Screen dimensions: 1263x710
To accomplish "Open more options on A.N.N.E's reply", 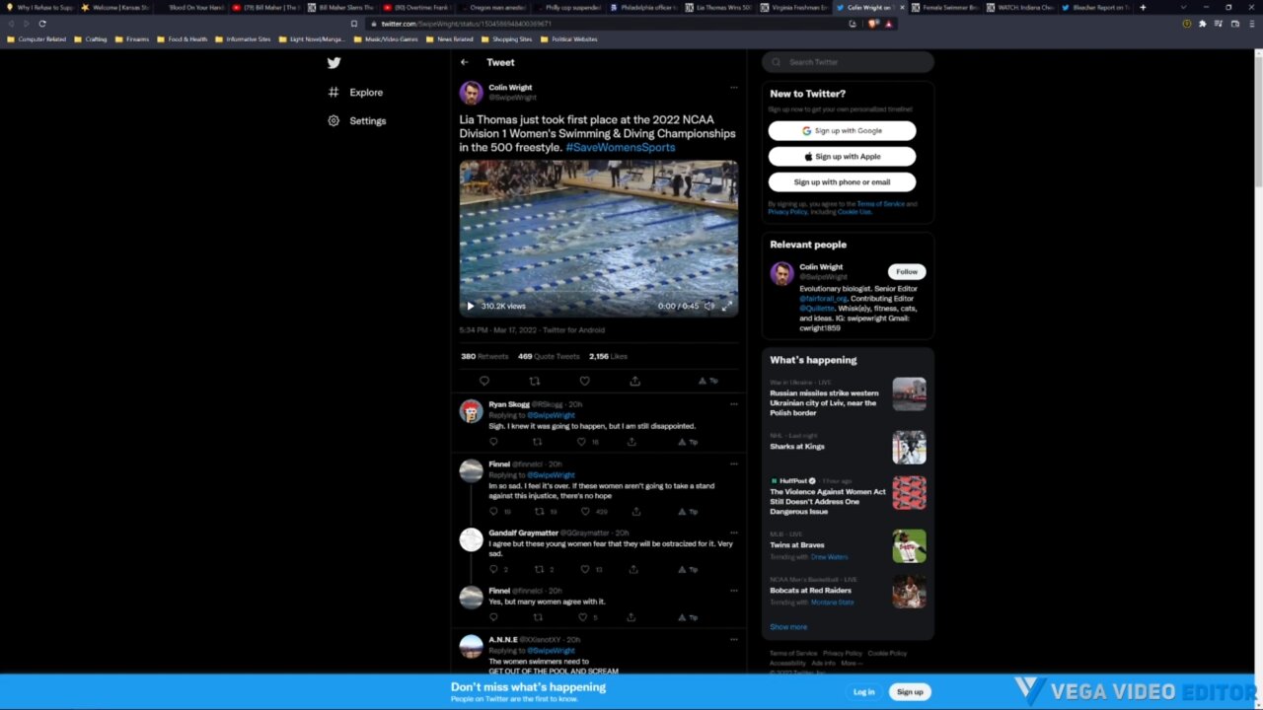I will coord(733,639).
